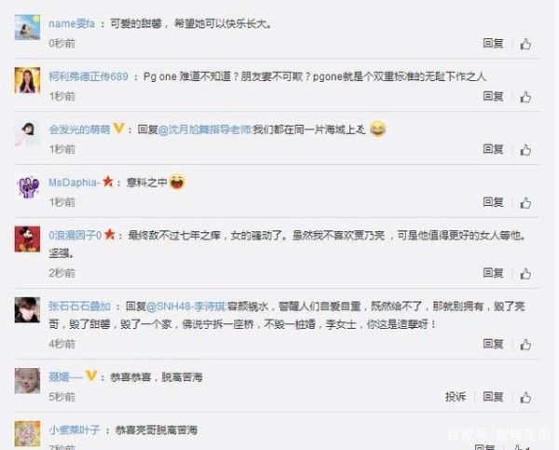Like 柯利弗德正传689's comment about Pg one
Screen dimensions: 559x450
click(525, 97)
